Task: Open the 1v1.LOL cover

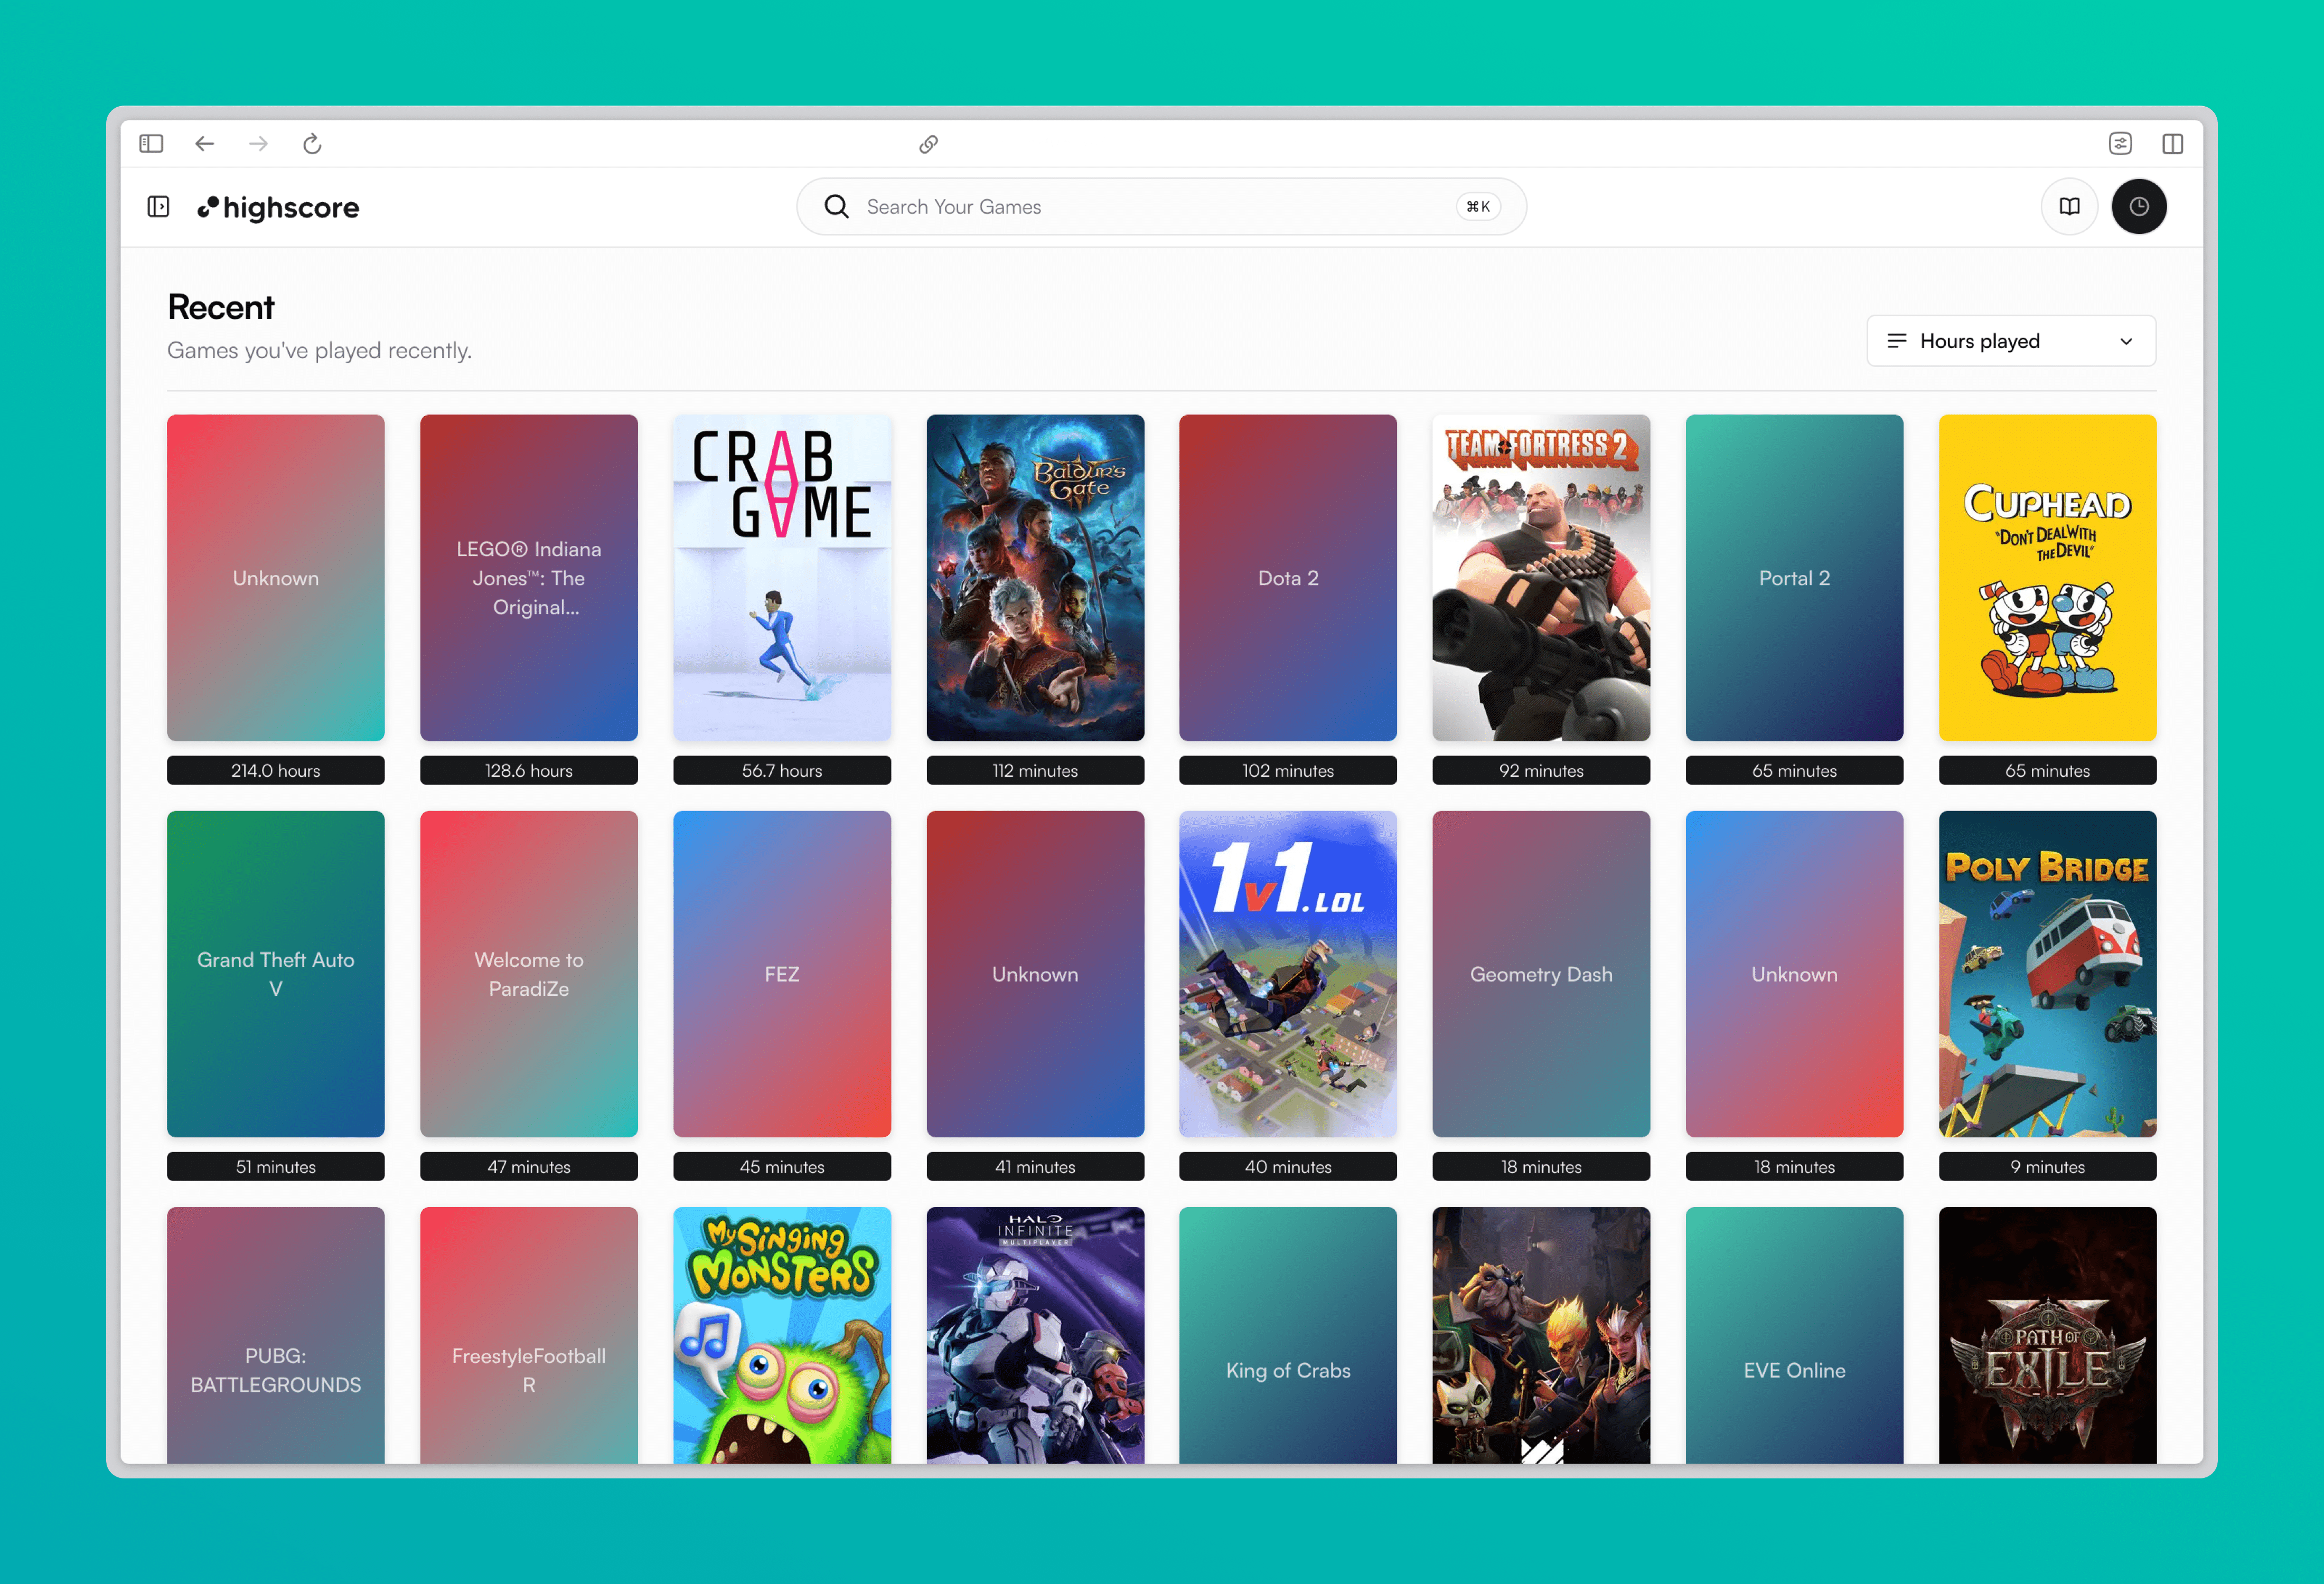Action: 1288,974
